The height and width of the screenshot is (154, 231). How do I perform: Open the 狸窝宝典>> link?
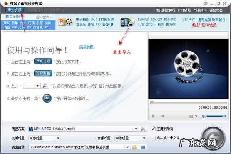click(45, 17)
